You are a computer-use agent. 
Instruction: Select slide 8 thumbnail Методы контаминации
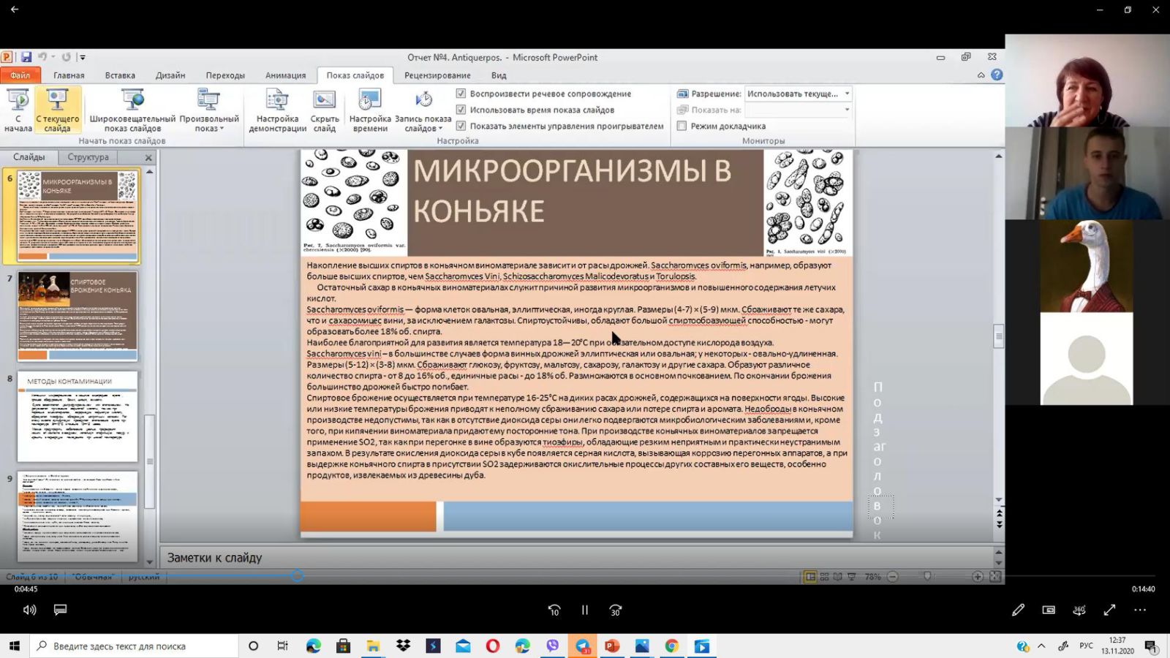78,417
